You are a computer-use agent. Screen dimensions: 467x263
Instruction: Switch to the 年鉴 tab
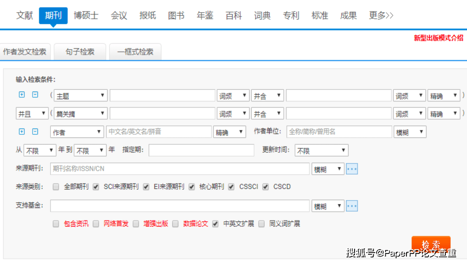[x=205, y=16]
